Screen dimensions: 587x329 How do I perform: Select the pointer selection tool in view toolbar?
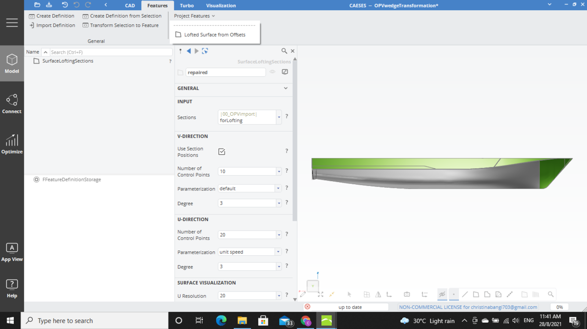tap(349, 294)
